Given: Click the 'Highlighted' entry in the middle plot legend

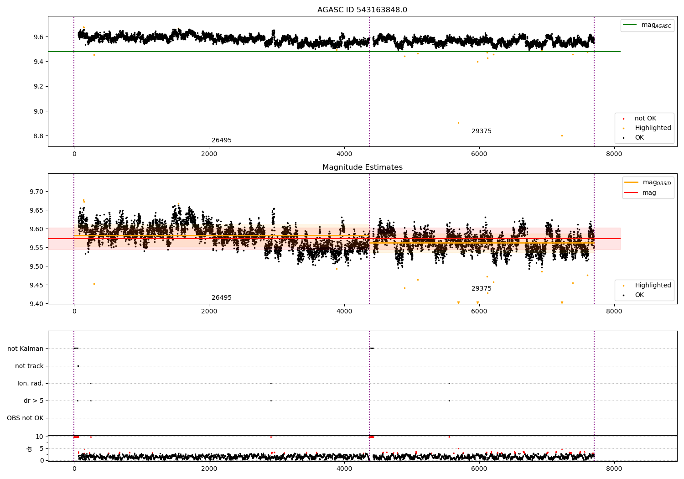Looking at the screenshot, I should click(x=653, y=286).
